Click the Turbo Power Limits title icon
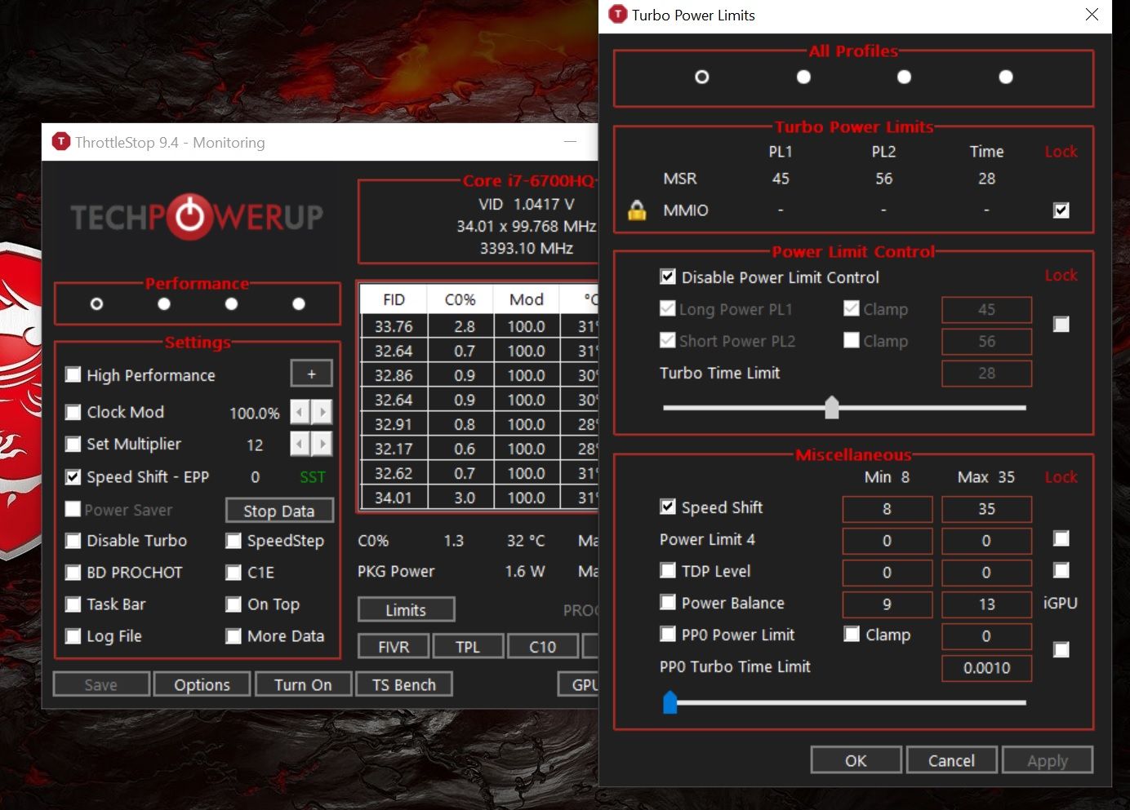 (618, 15)
